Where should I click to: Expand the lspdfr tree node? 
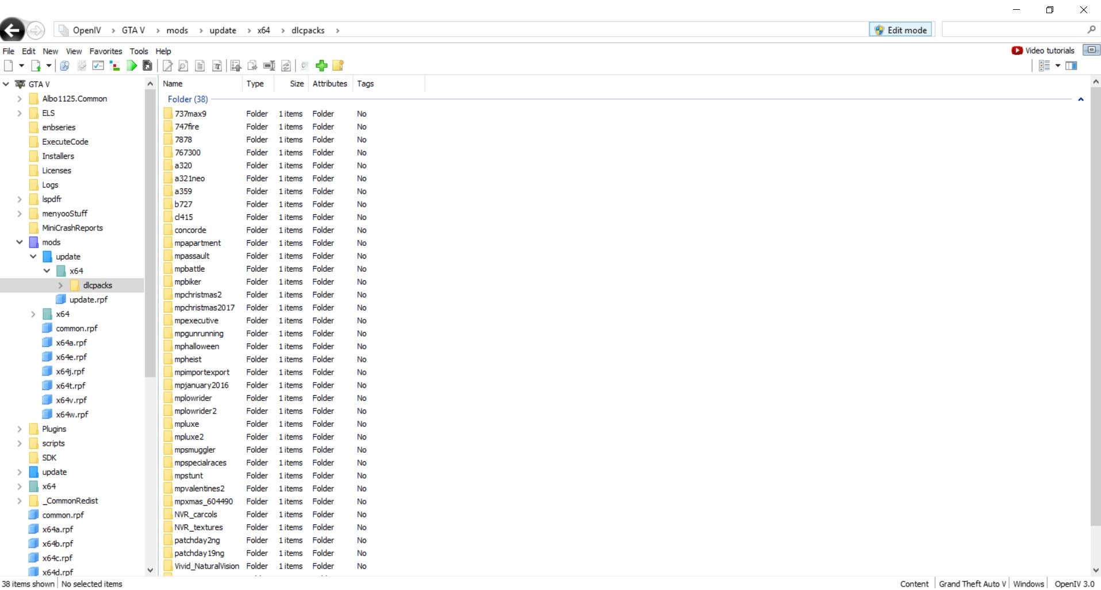point(20,199)
